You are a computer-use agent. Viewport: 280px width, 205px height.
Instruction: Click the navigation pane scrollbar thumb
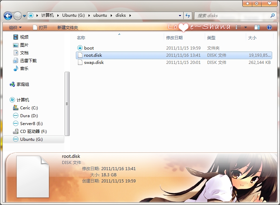67,104
